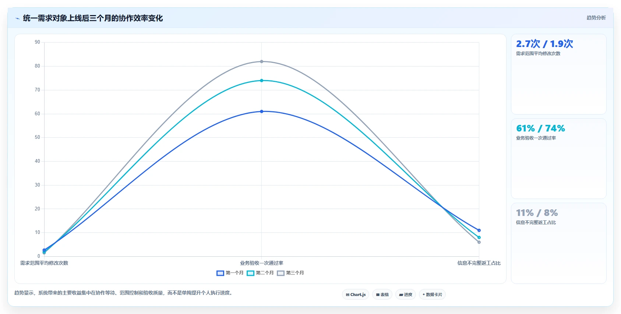Screen dimensions: 621x314
Task: Click the blue peak point at 61
Action: pos(262,111)
